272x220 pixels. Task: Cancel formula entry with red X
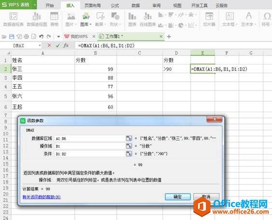click(49, 45)
